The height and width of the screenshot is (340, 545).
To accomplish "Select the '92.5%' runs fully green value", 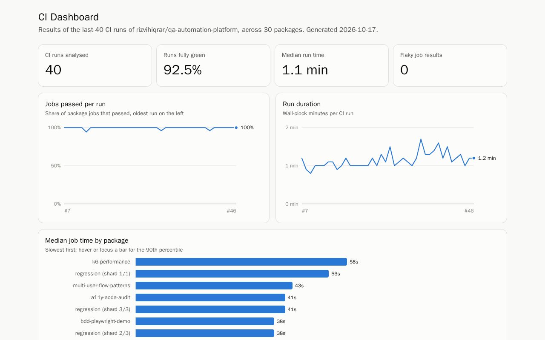I will pyautogui.click(x=183, y=70).
